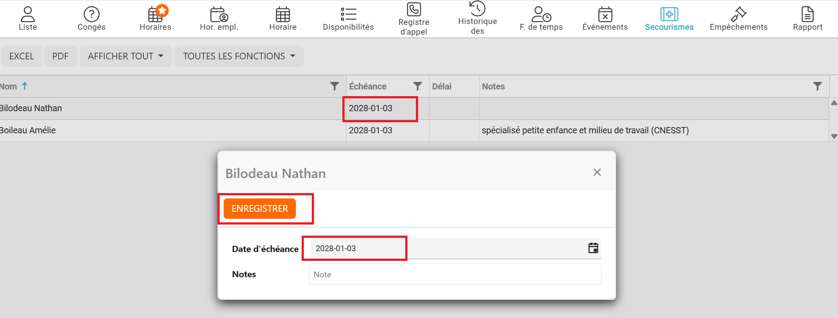Viewport: 838px width, 318px height.
Task: Filter the Nom column
Action: pos(334,86)
